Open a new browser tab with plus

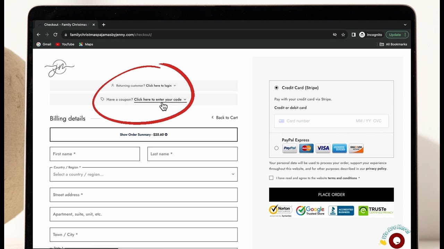click(103, 25)
